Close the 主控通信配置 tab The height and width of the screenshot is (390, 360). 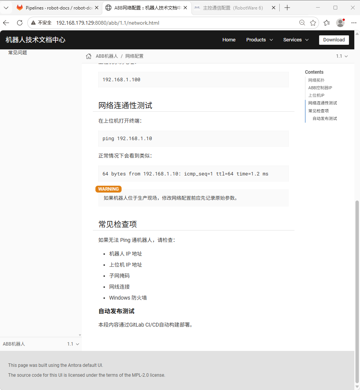pyautogui.click(x=273, y=8)
